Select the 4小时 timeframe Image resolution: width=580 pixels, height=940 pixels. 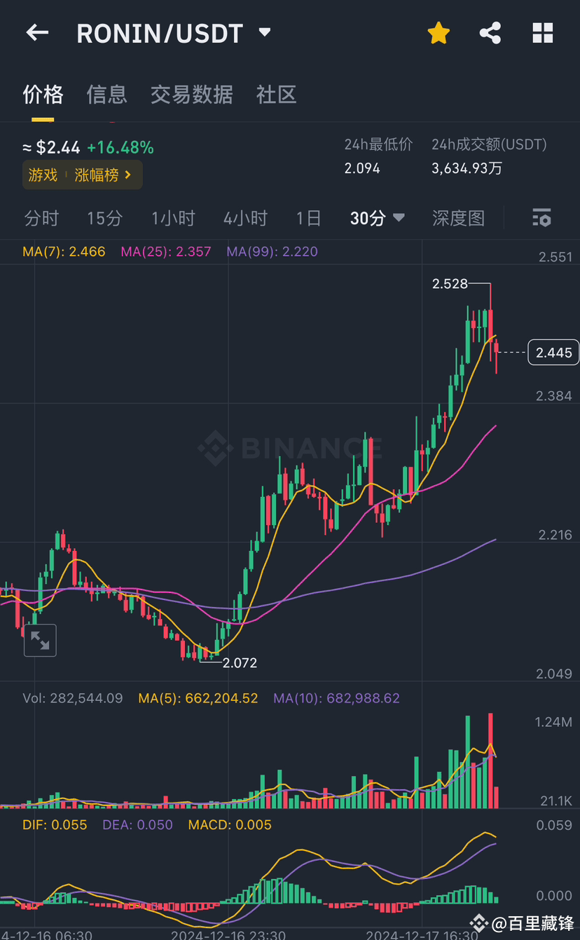pos(245,218)
